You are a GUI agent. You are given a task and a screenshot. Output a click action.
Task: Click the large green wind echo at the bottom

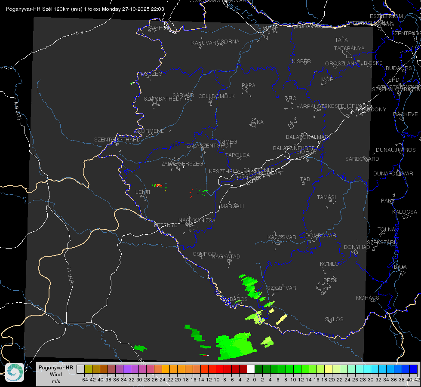[235, 346]
